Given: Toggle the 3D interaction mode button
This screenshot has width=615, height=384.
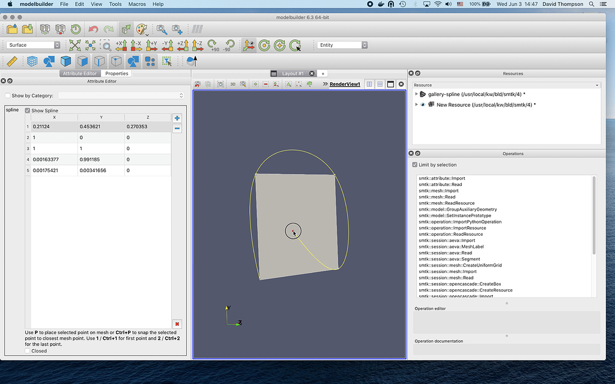Looking at the screenshot, I should pyautogui.click(x=233, y=85).
